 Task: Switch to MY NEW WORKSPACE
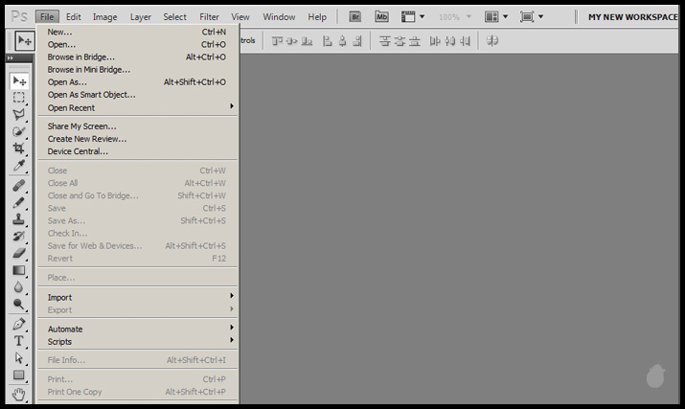coord(632,17)
